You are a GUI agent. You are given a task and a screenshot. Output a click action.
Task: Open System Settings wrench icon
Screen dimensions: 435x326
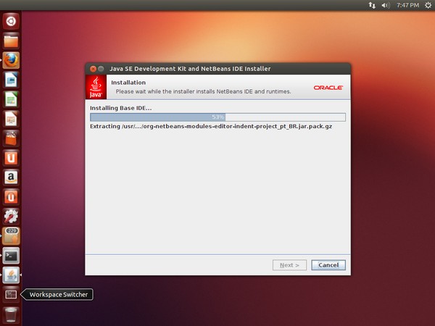tap(11, 217)
